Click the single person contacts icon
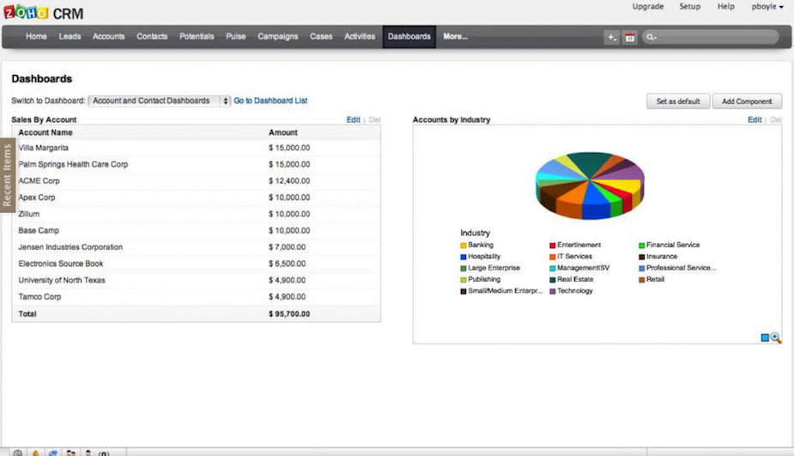 (88, 453)
